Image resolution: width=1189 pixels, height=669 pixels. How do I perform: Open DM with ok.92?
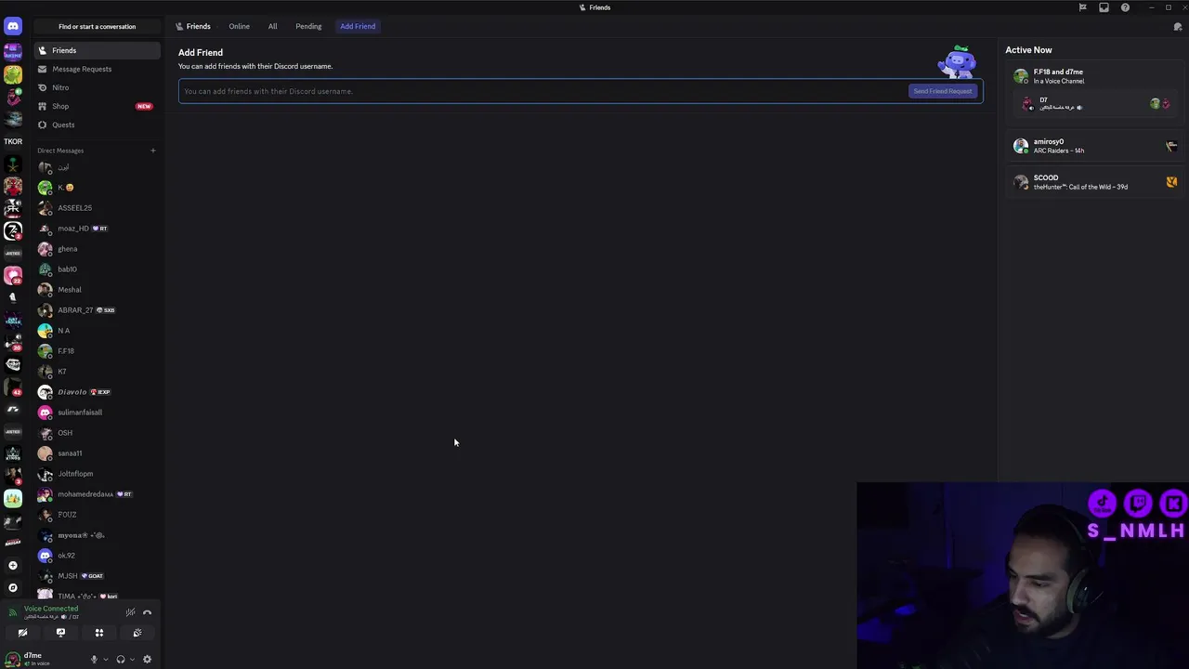[x=98, y=556]
